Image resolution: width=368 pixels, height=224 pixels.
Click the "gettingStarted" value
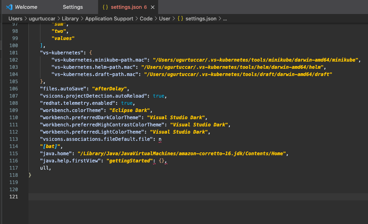[x=130, y=161]
